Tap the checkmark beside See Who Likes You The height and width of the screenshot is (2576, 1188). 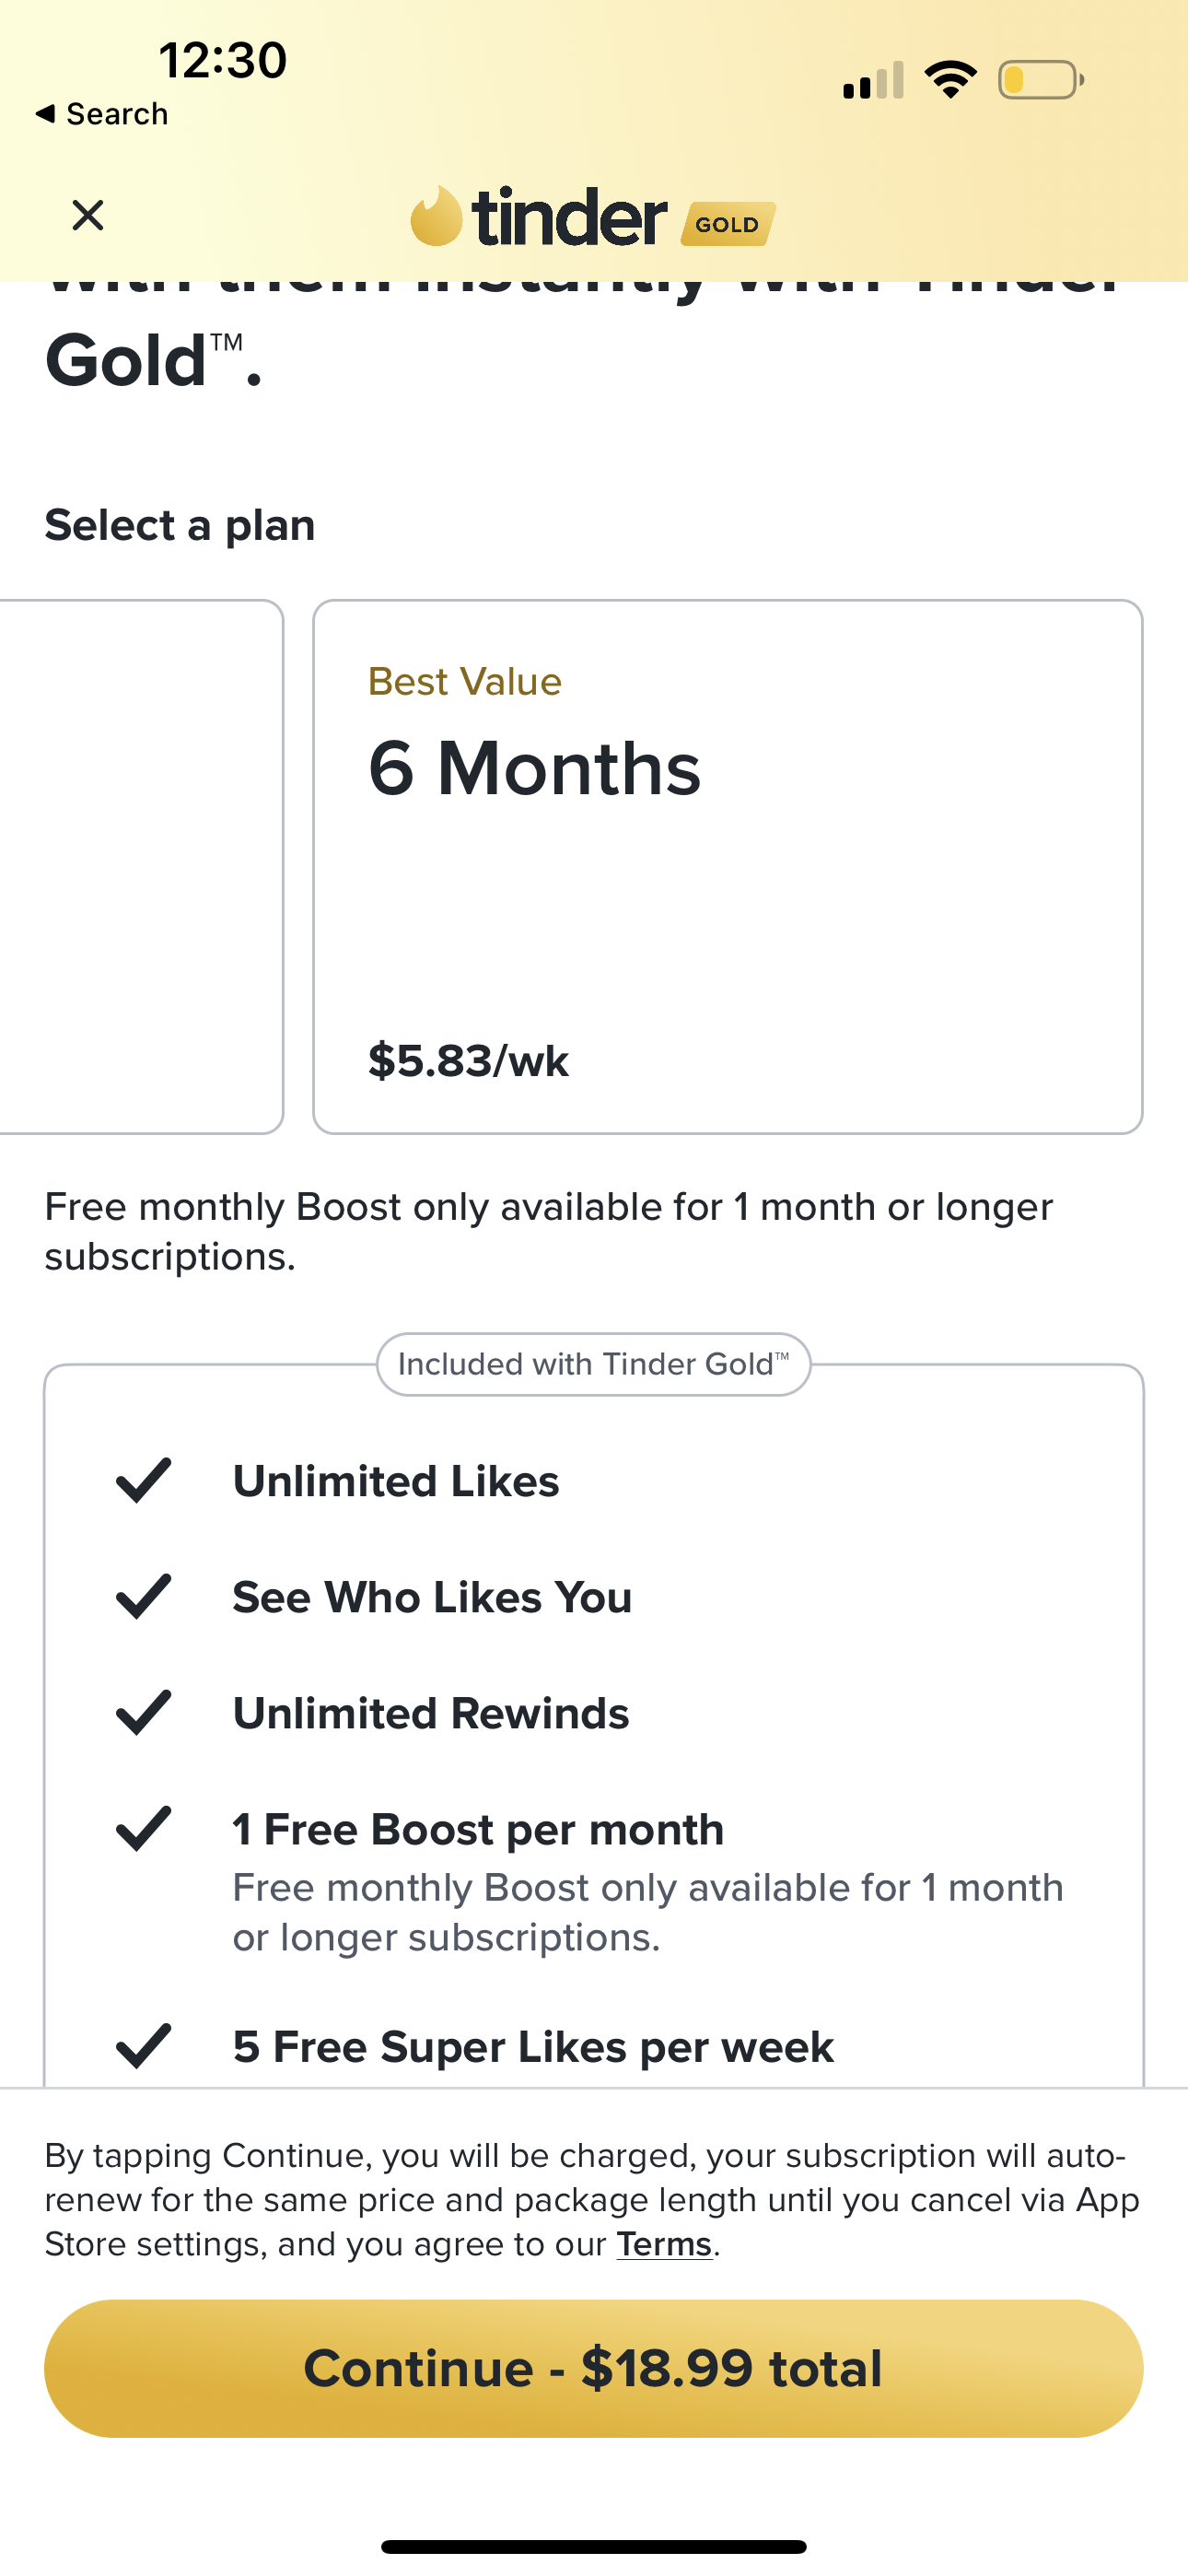(144, 1596)
